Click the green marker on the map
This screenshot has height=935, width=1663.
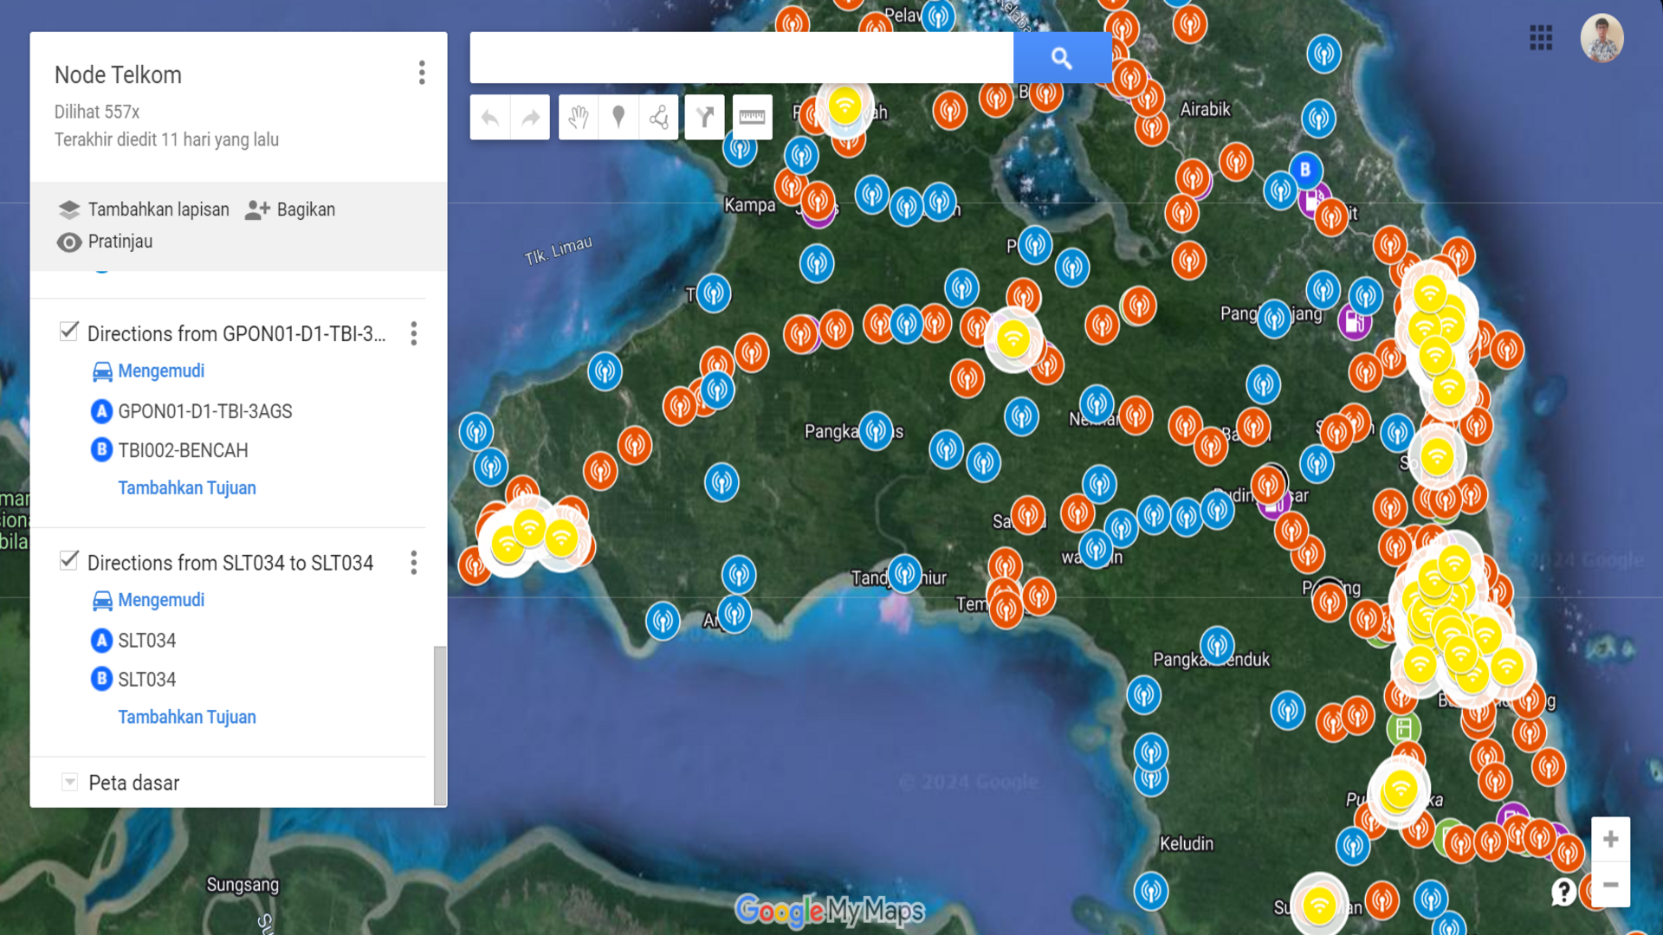[x=1404, y=729]
